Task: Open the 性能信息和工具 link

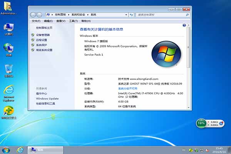Action: [45, 104]
